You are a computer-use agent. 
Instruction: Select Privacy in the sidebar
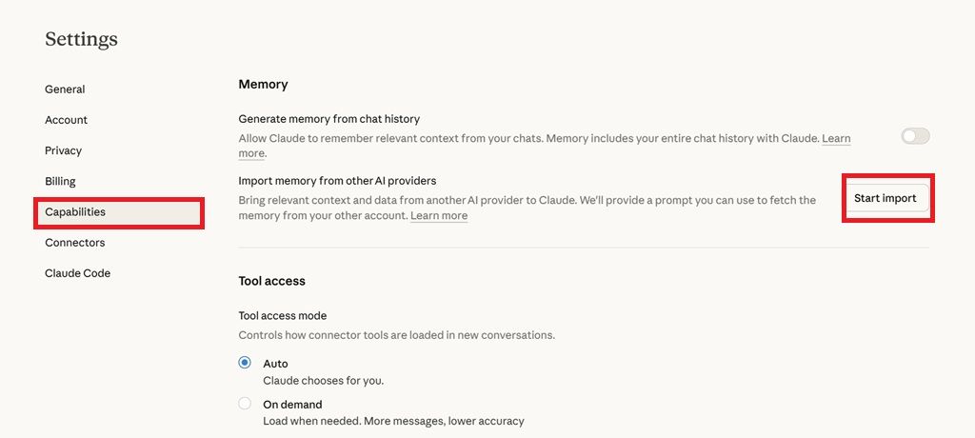click(x=63, y=150)
